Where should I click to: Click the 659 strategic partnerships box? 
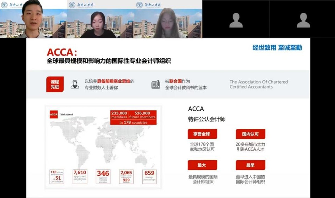pyautogui.click(x=149, y=177)
